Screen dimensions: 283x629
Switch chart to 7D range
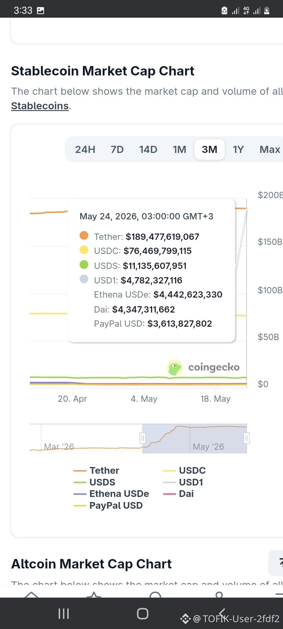tap(117, 149)
